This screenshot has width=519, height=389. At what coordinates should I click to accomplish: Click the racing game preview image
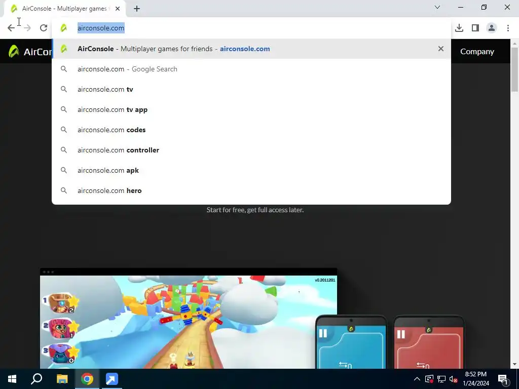(x=189, y=322)
